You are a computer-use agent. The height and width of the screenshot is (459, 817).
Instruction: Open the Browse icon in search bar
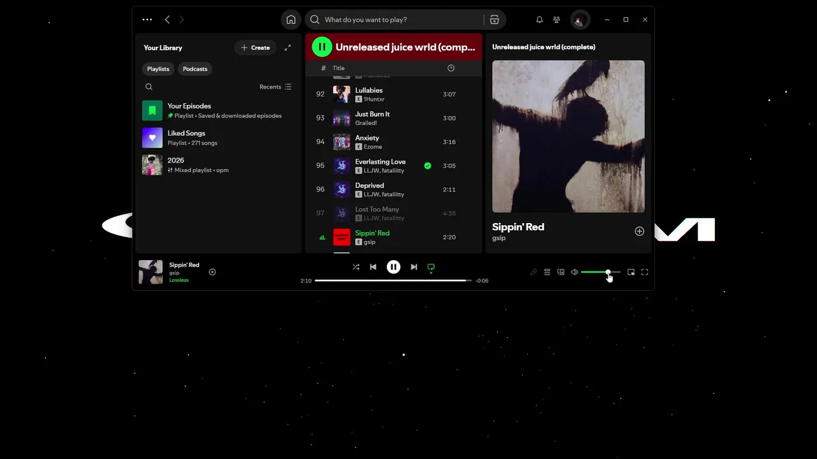[494, 20]
